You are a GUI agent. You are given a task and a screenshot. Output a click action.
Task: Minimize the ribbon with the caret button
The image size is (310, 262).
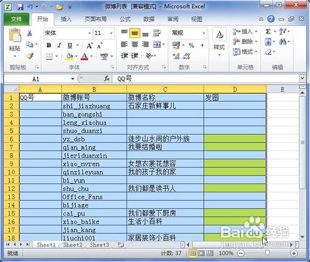261,19
